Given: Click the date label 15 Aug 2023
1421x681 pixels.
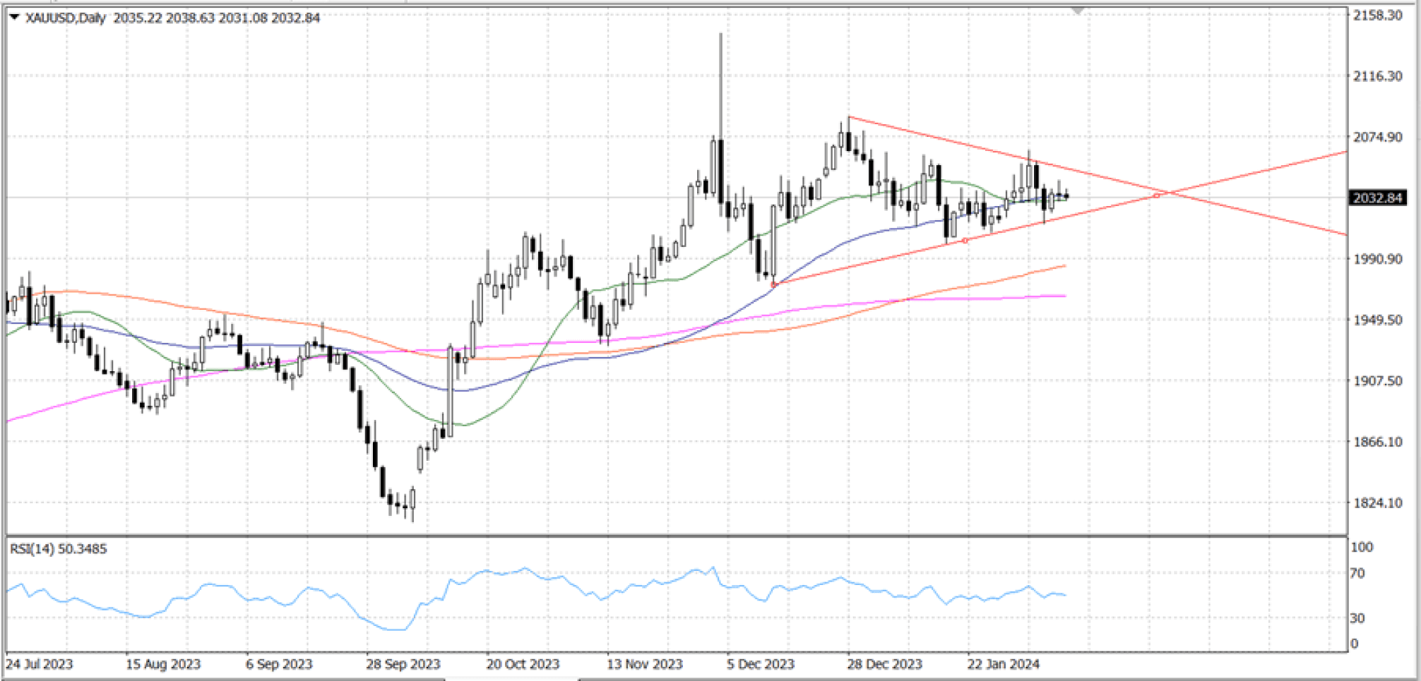Looking at the screenshot, I should 163,664.
